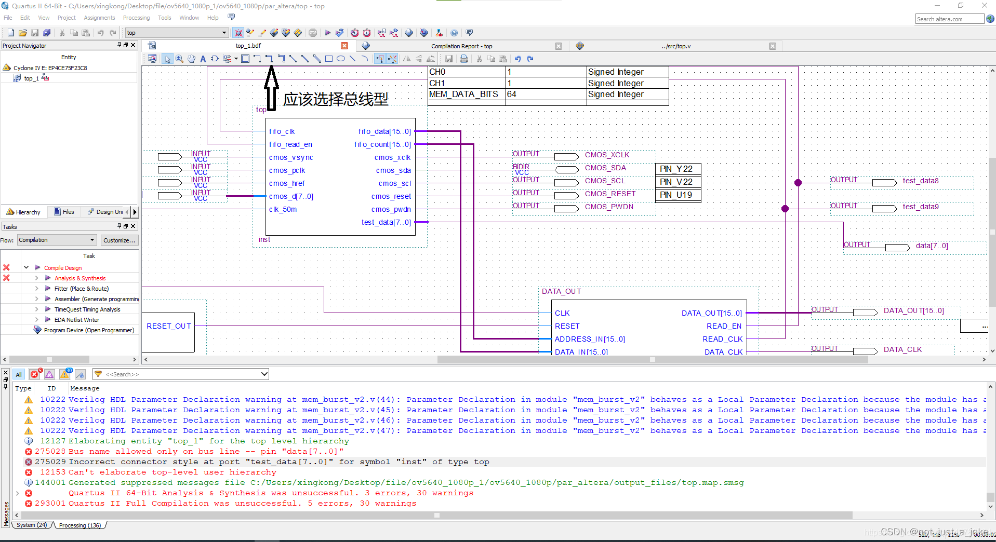This screenshot has width=996, height=542.
Task: Select the Orthogonal Bus tool
Action: click(270, 59)
